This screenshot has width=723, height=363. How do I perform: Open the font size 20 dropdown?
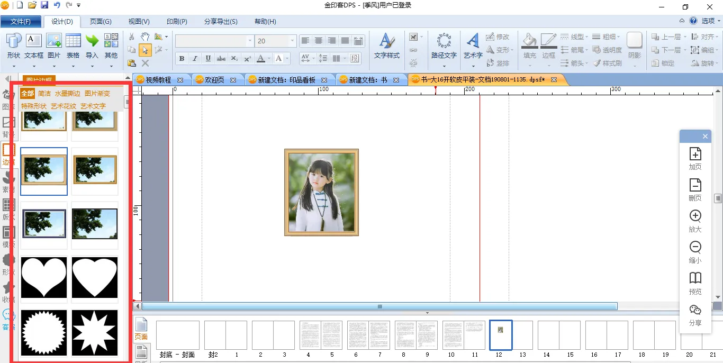click(x=292, y=41)
